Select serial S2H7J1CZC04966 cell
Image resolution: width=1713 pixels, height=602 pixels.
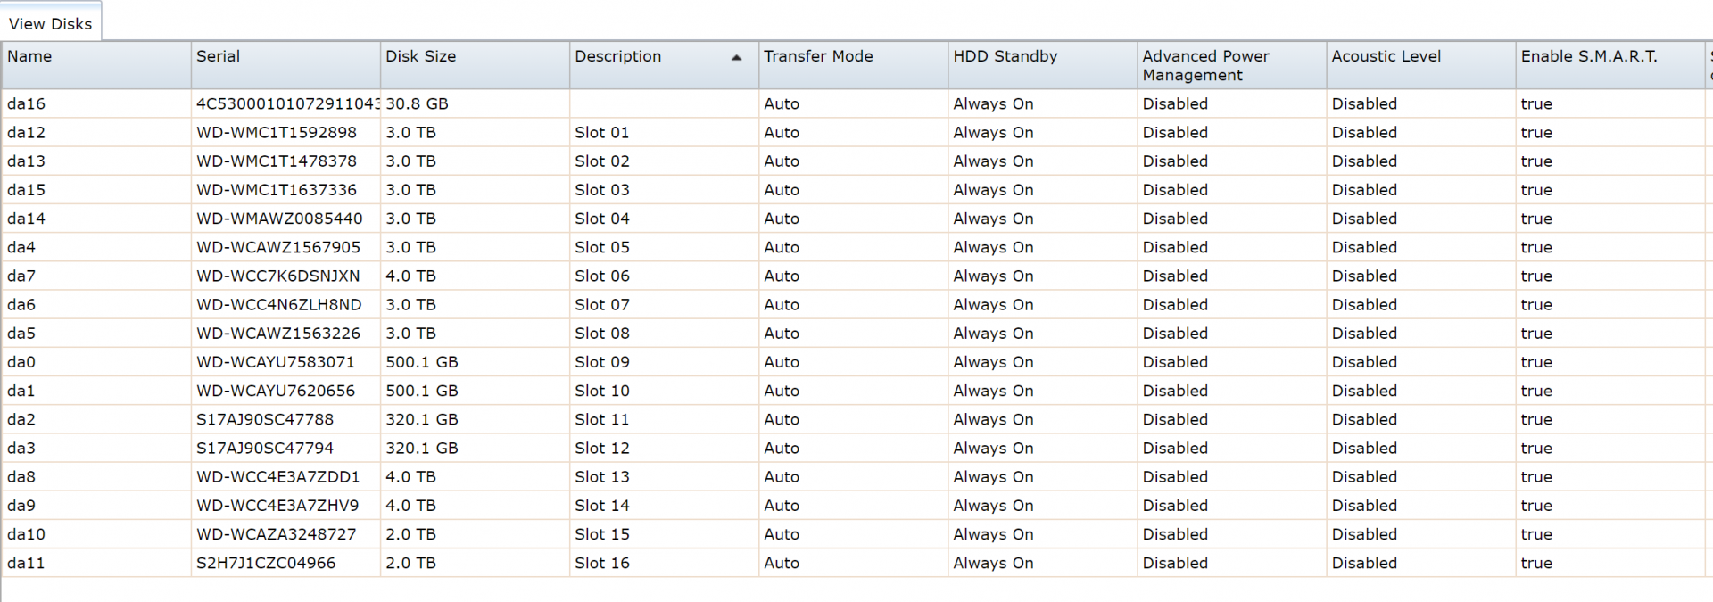266,563
